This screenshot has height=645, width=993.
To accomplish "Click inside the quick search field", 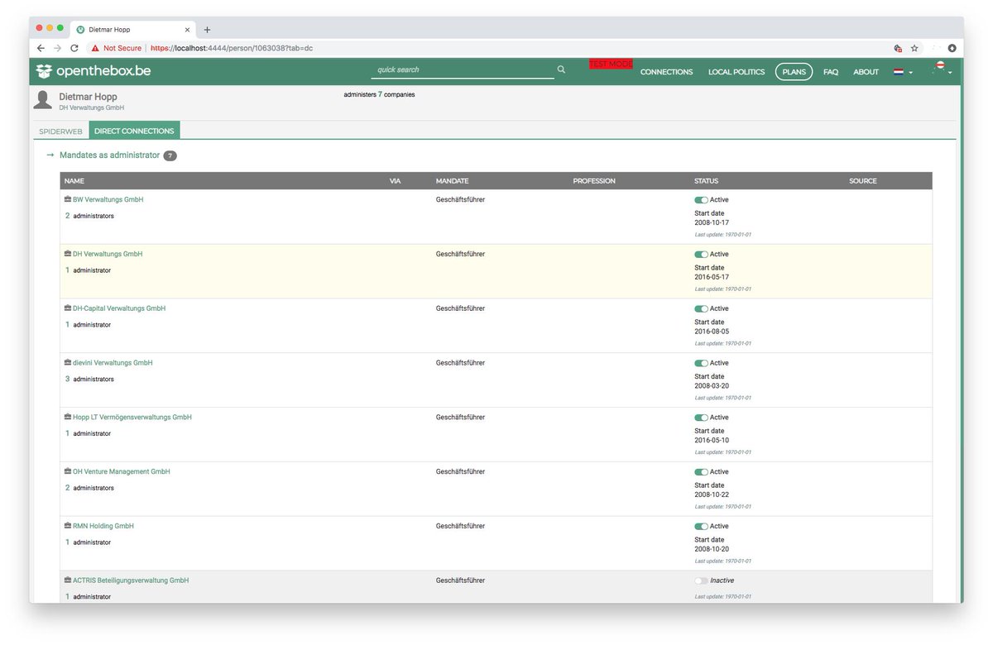I will [462, 69].
